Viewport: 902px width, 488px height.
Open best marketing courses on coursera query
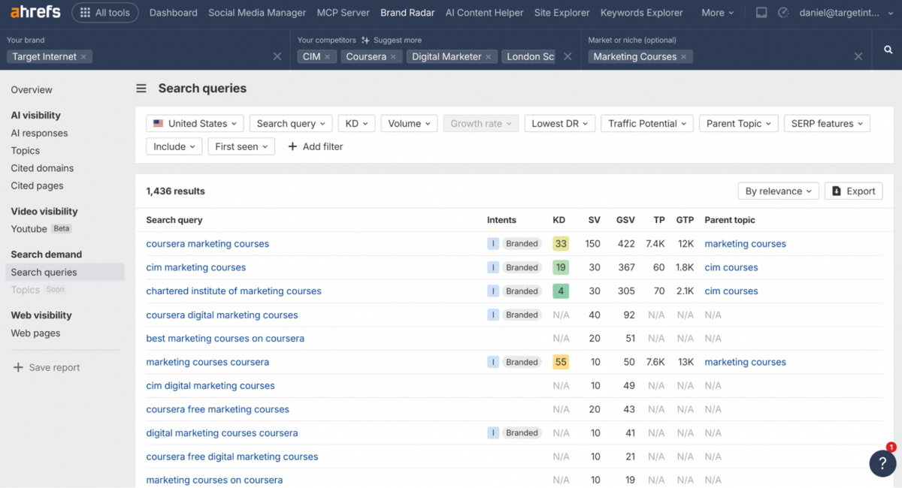tap(225, 339)
